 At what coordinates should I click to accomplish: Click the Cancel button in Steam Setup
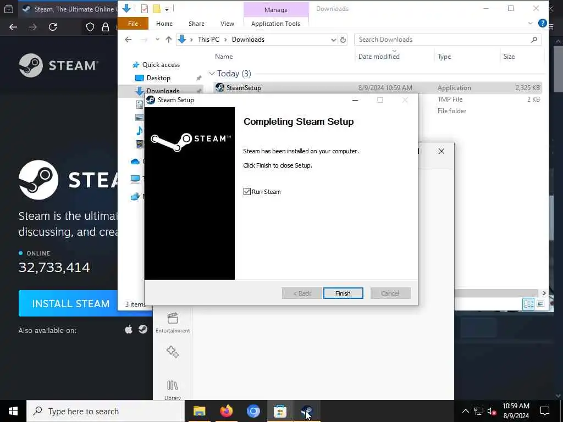[x=390, y=293]
